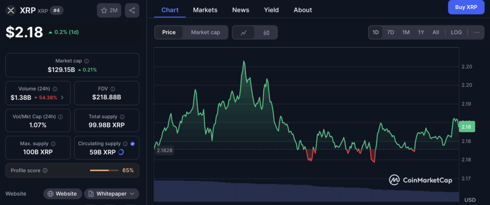Set chart range to 1M
Screen dimensions: 490x205
pos(406,32)
